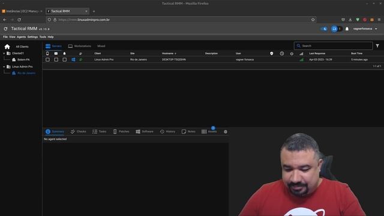The image size is (384, 216).
Task: Bookmark this page with the star icon
Action: 313,20
